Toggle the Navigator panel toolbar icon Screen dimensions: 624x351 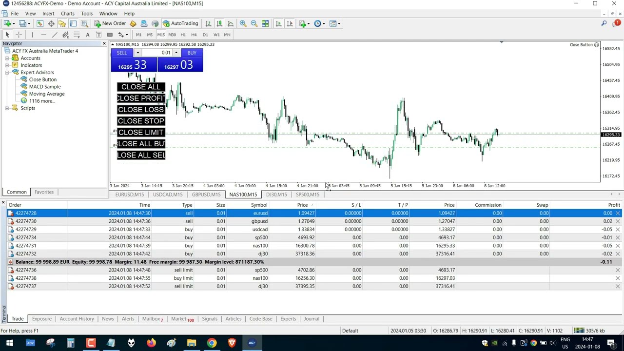click(x=62, y=23)
